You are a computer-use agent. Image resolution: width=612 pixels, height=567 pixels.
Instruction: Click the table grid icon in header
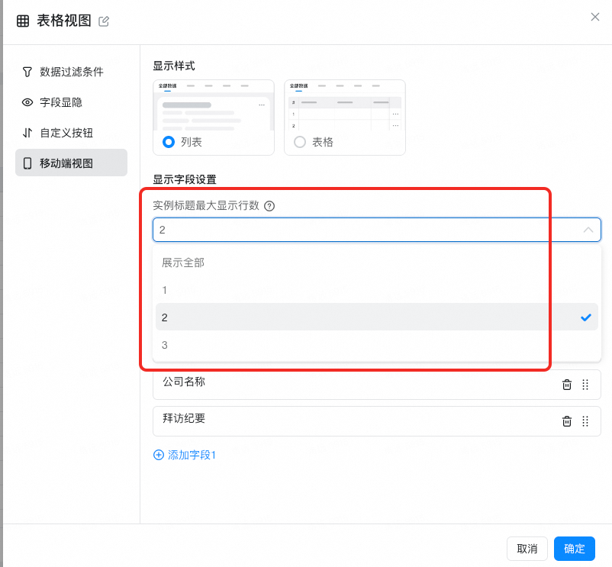24,21
